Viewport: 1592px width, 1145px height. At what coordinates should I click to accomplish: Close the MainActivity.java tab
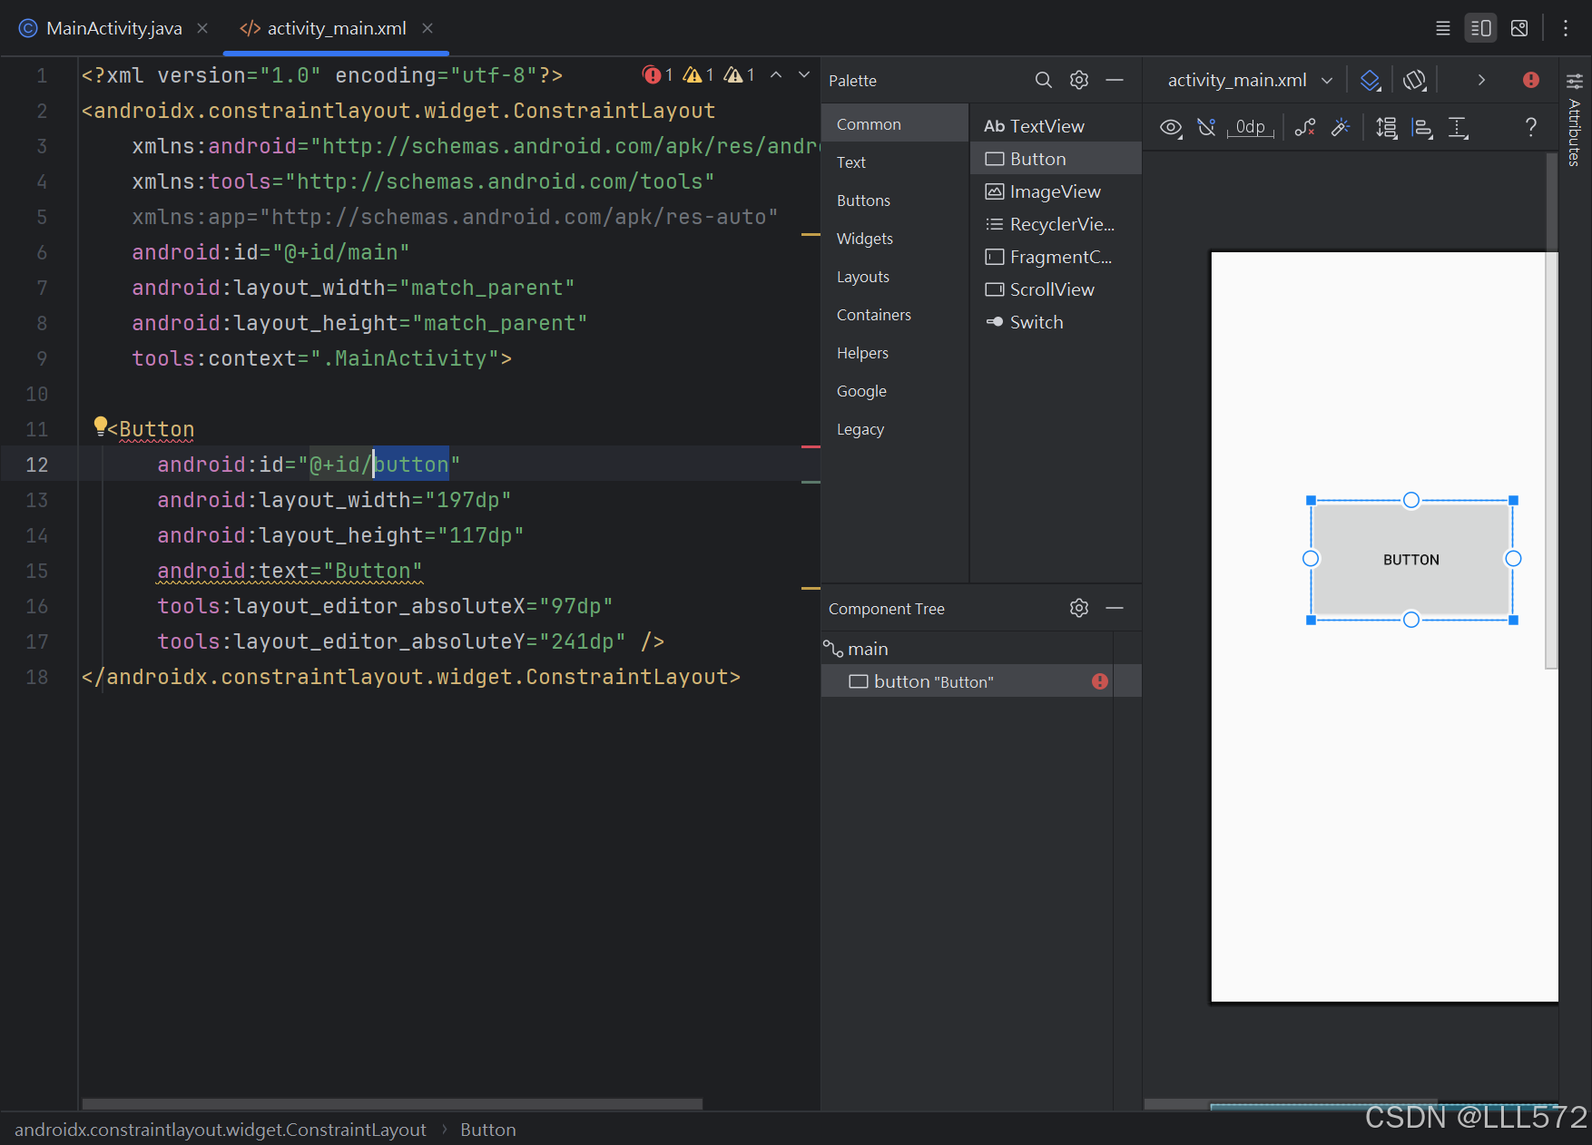[x=202, y=28]
